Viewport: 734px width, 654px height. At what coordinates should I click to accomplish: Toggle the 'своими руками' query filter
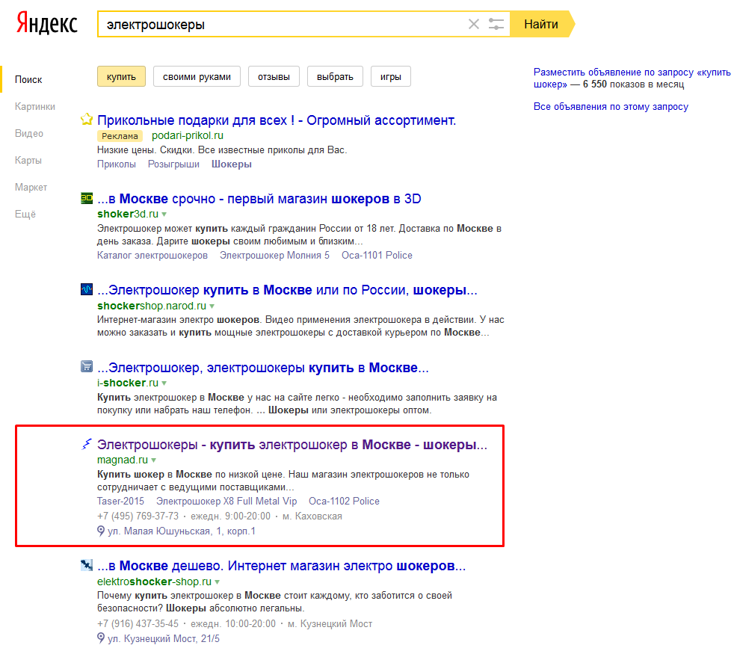(x=197, y=76)
